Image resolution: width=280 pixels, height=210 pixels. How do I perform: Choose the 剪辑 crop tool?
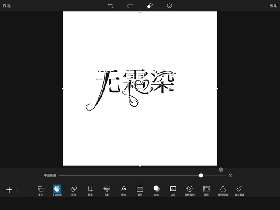tap(90, 189)
